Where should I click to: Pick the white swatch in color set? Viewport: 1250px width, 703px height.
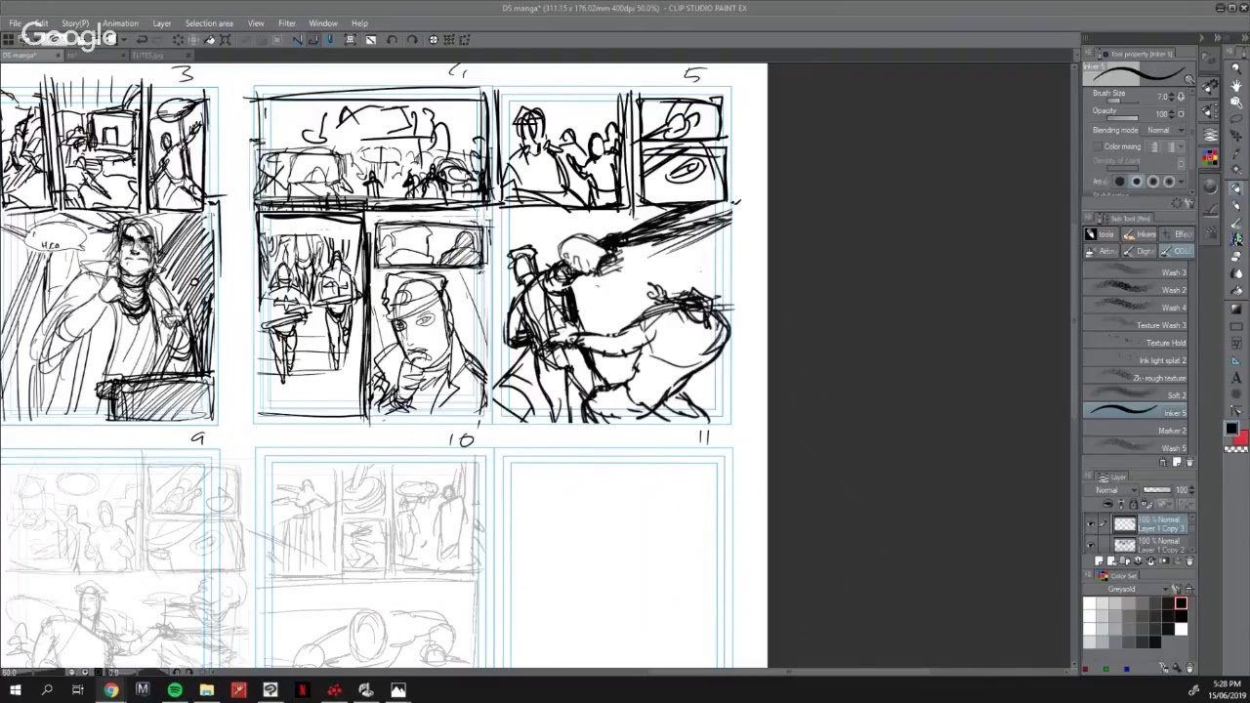coord(1090,604)
